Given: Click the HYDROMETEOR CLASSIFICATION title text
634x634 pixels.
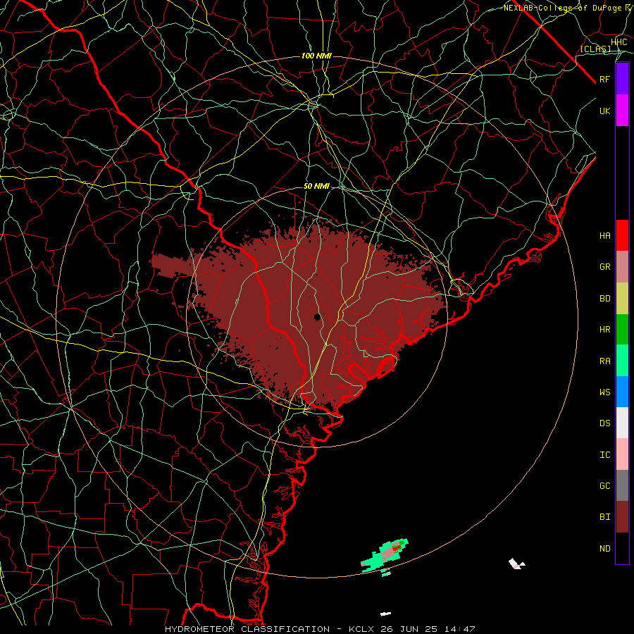Looking at the screenshot, I should pos(247,629).
